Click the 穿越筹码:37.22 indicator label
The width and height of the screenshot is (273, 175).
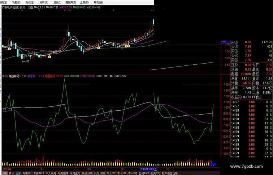(x=18, y=76)
